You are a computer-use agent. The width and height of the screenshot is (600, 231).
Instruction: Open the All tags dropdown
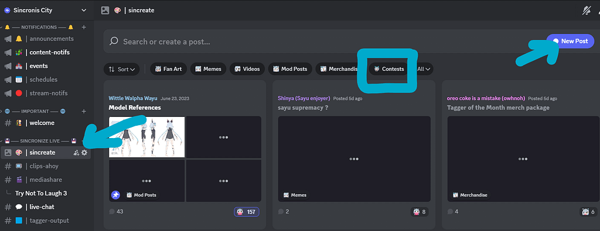tap(424, 69)
